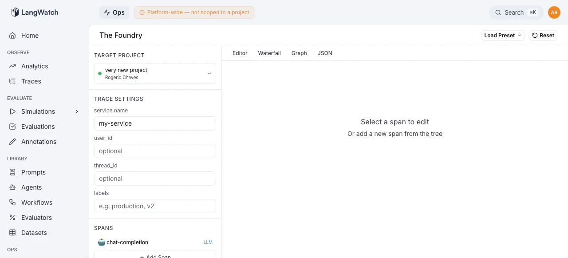Click the Annotations pencil icon

click(x=13, y=142)
